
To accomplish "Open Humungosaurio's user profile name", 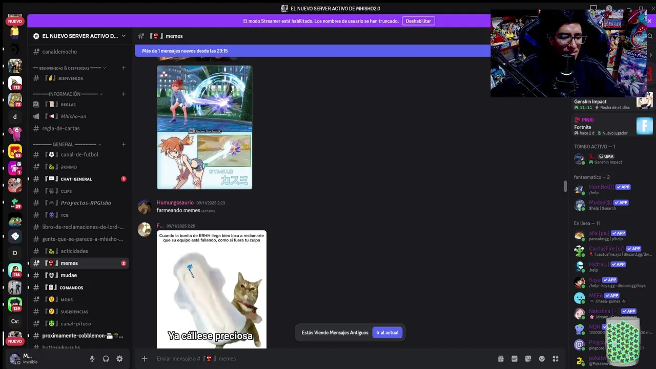I will click(175, 202).
